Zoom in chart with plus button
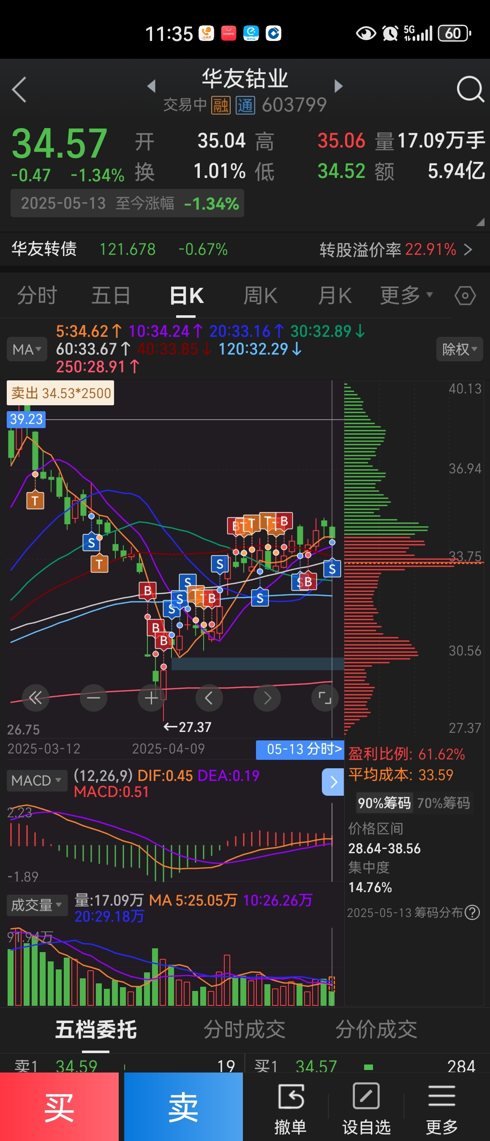This screenshot has height=1141, width=490. click(151, 698)
